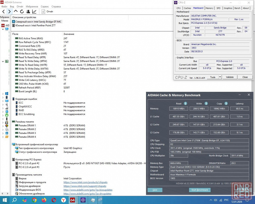Open the intel.com/products/chipsets link
The height and width of the screenshot is (204, 255).
coord(85,182)
